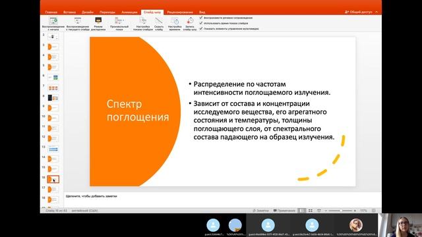Click the presenter webcam video tile
The width and height of the screenshot is (422, 237).
coord(400,225)
